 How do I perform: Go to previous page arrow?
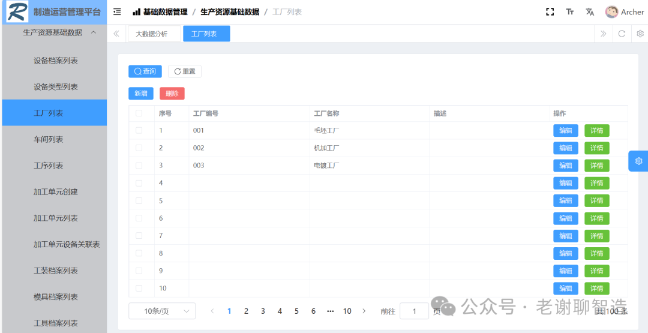point(212,311)
